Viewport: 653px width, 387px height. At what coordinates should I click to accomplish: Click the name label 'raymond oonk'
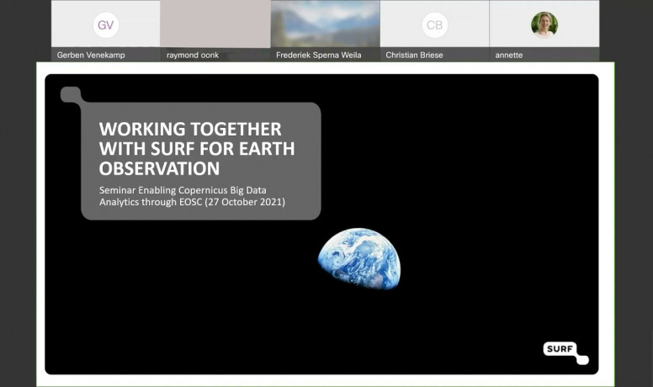coord(193,55)
